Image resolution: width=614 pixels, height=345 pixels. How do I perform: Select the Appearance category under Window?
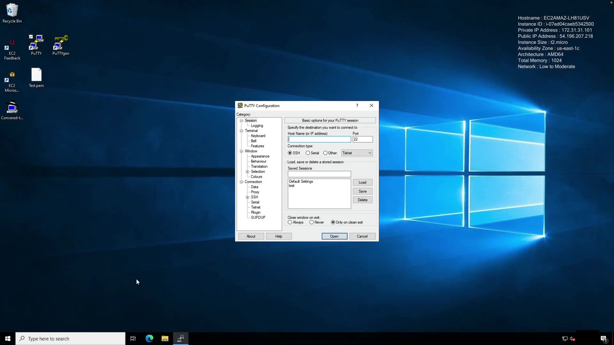pos(260,157)
